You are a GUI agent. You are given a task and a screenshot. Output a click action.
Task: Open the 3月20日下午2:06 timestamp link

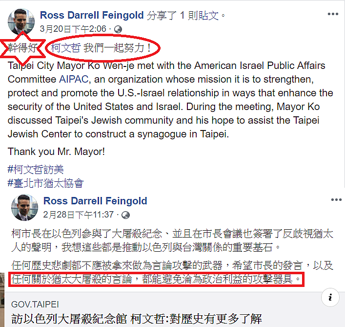(x=73, y=29)
